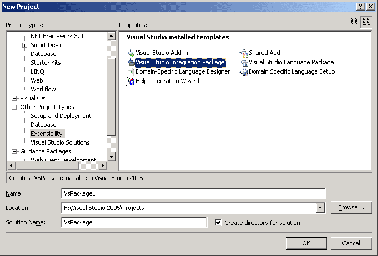Expand the Visual C# tree node
Viewport: 378px width, 256px height.
click(x=14, y=98)
